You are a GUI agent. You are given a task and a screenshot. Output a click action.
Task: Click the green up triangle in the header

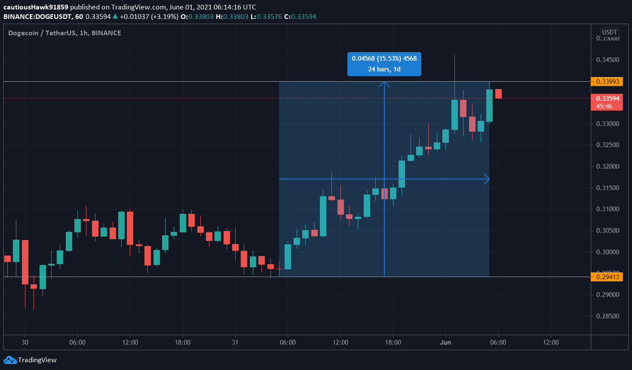click(115, 16)
